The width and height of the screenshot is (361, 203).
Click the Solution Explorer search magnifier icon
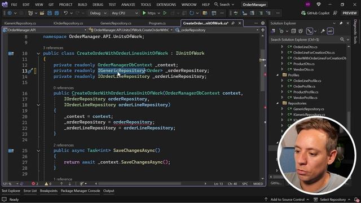[x=342, y=39]
